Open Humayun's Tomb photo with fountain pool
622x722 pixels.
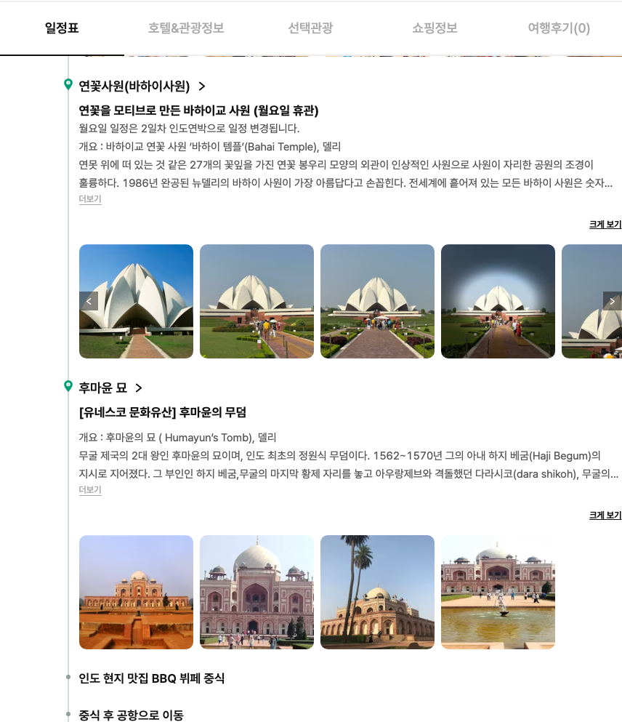click(x=498, y=592)
